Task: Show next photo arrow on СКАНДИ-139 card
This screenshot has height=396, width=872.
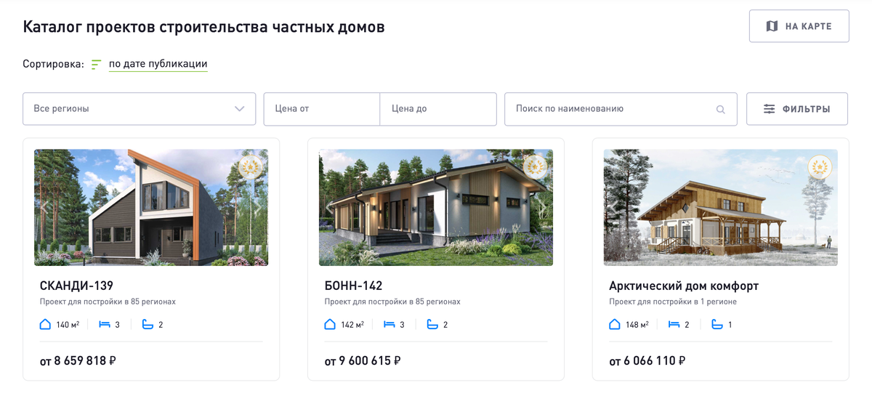Action: tap(257, 208)
